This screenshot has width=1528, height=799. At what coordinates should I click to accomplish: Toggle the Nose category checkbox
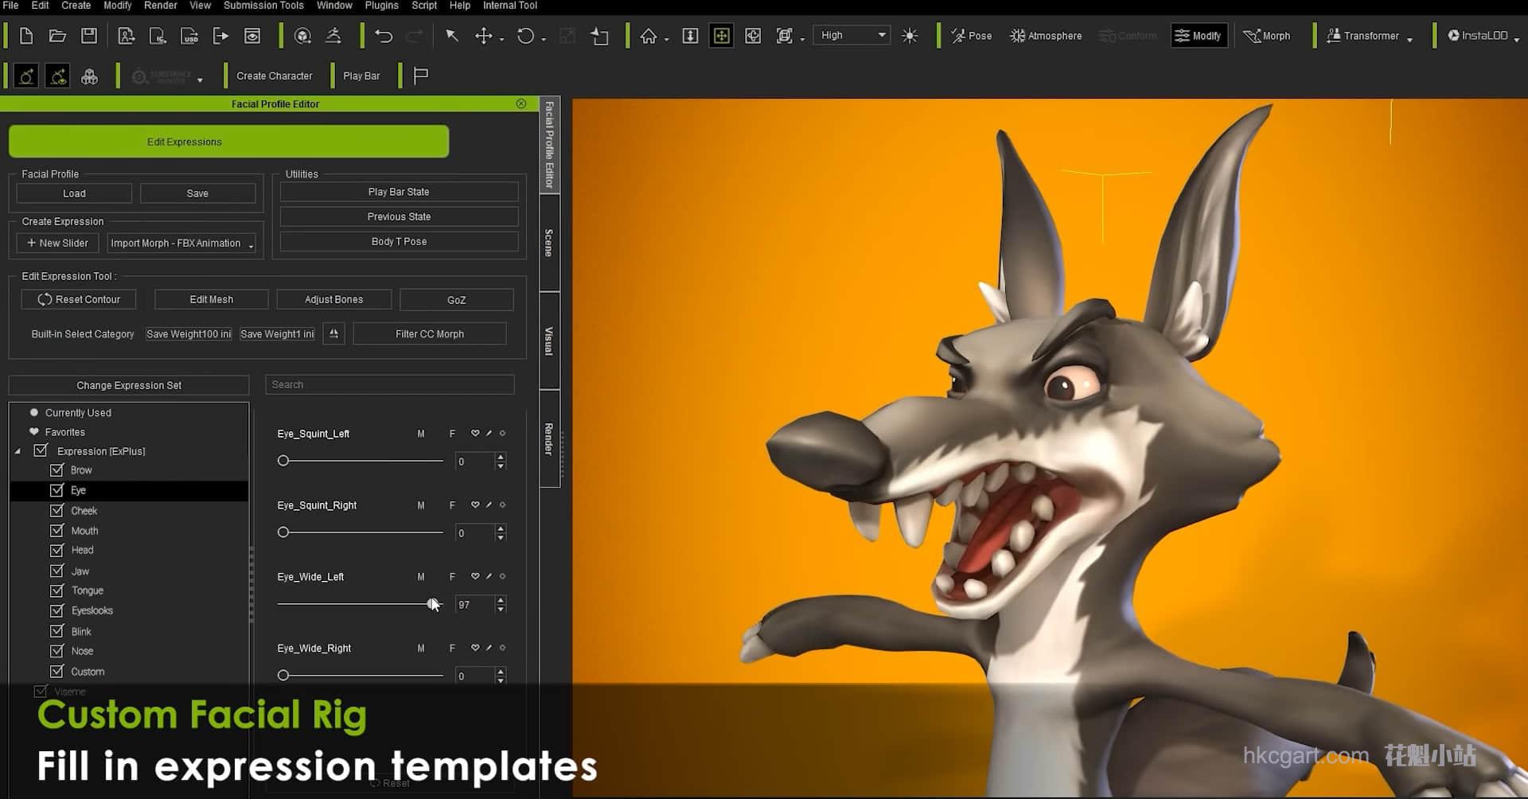pos(57,651)
